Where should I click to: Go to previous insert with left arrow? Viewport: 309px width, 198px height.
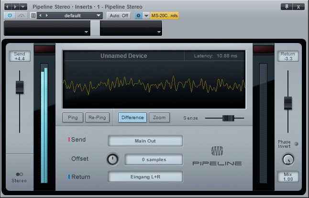pyautogui.click(x=8, y=7)
